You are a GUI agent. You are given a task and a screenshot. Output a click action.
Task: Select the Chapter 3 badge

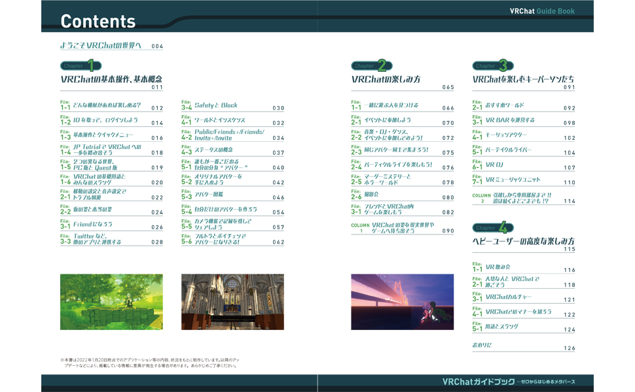tap(493, 65)
